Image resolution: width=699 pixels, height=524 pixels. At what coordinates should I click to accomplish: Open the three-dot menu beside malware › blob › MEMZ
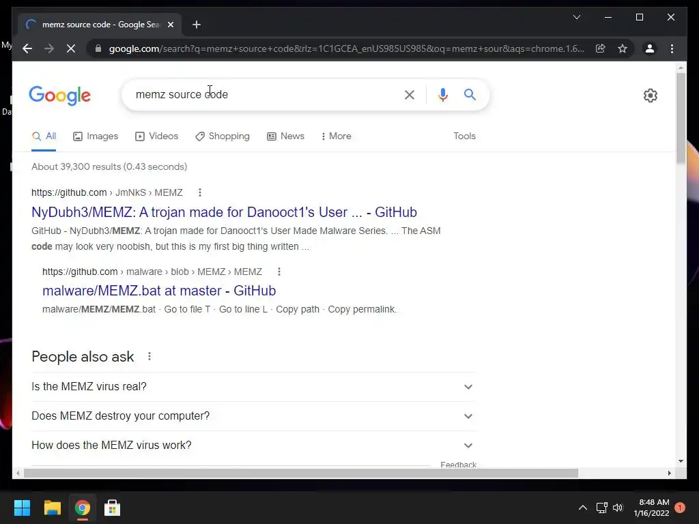click(x=279, y=272)
